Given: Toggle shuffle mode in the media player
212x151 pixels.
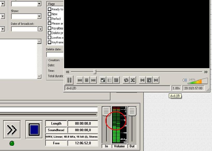Looking at the screenshot, I should point(133,80).
